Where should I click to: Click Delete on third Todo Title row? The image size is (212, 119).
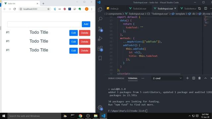click(85, 51)
